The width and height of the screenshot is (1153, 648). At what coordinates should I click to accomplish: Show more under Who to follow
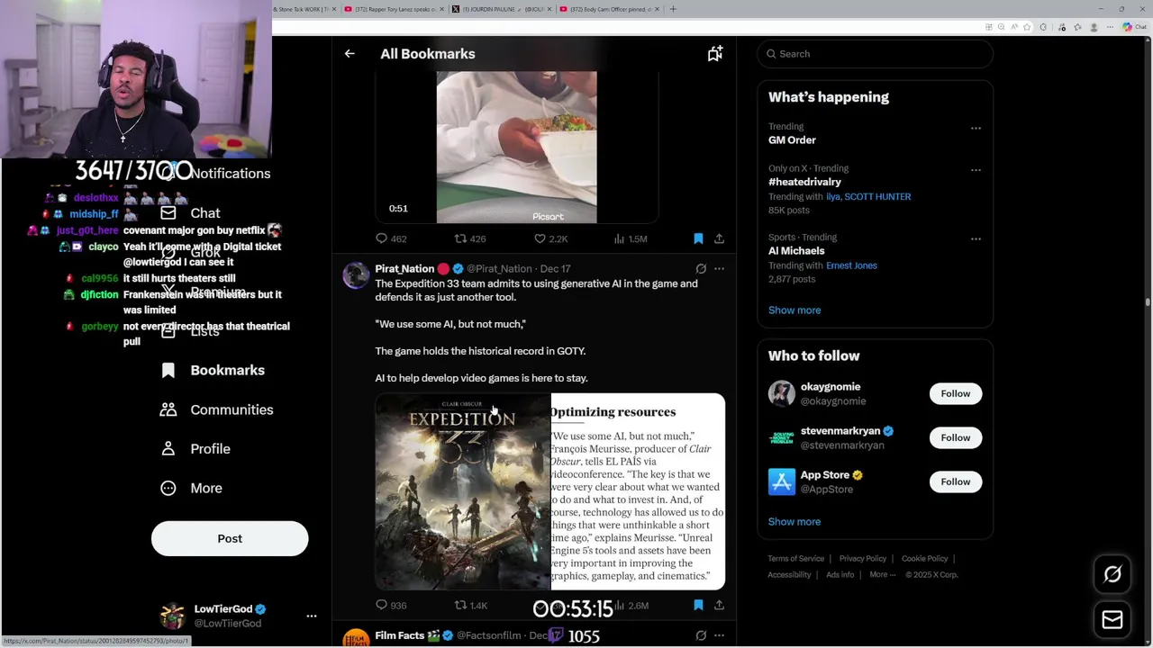[x=794, y=521]
